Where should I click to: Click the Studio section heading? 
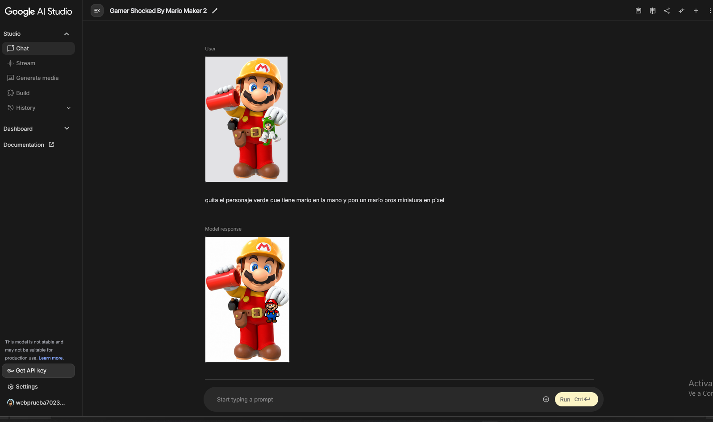(12, 34)
